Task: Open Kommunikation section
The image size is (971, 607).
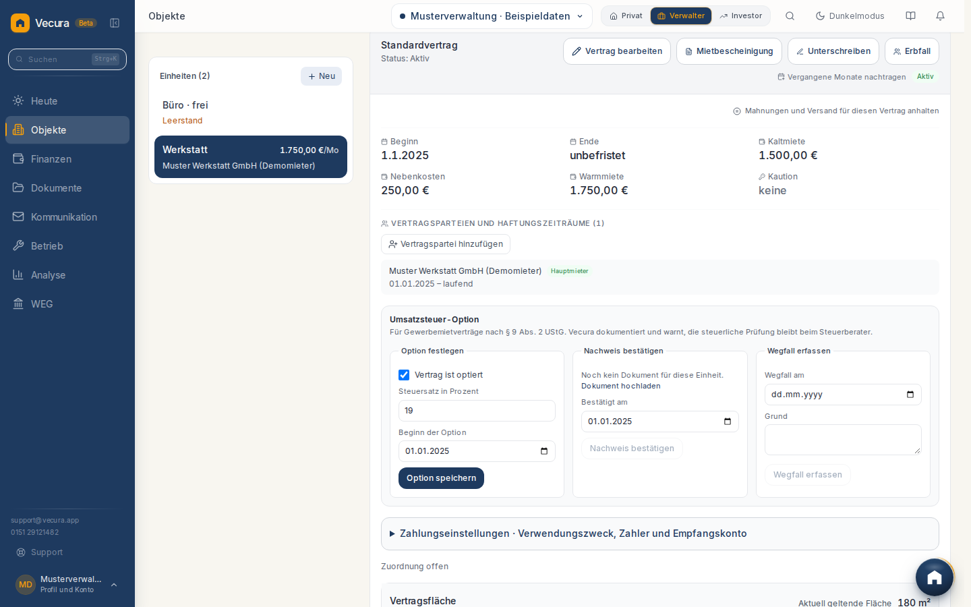Action: (67, 217)
